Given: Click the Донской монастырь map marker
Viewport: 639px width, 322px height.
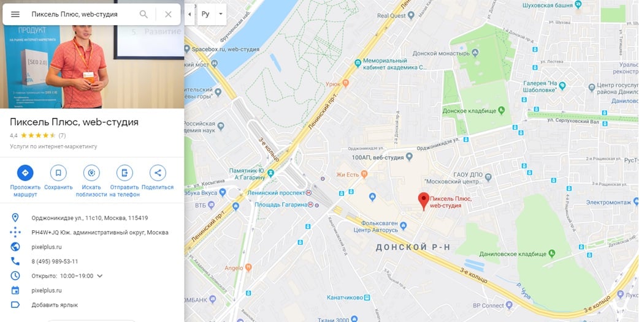Looking at the screenshot, I should tap(475, 53).
